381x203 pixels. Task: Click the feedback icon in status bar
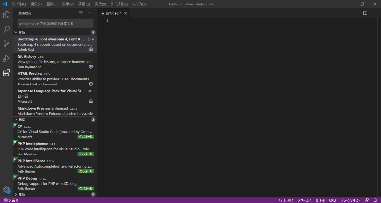coord(367,200)
